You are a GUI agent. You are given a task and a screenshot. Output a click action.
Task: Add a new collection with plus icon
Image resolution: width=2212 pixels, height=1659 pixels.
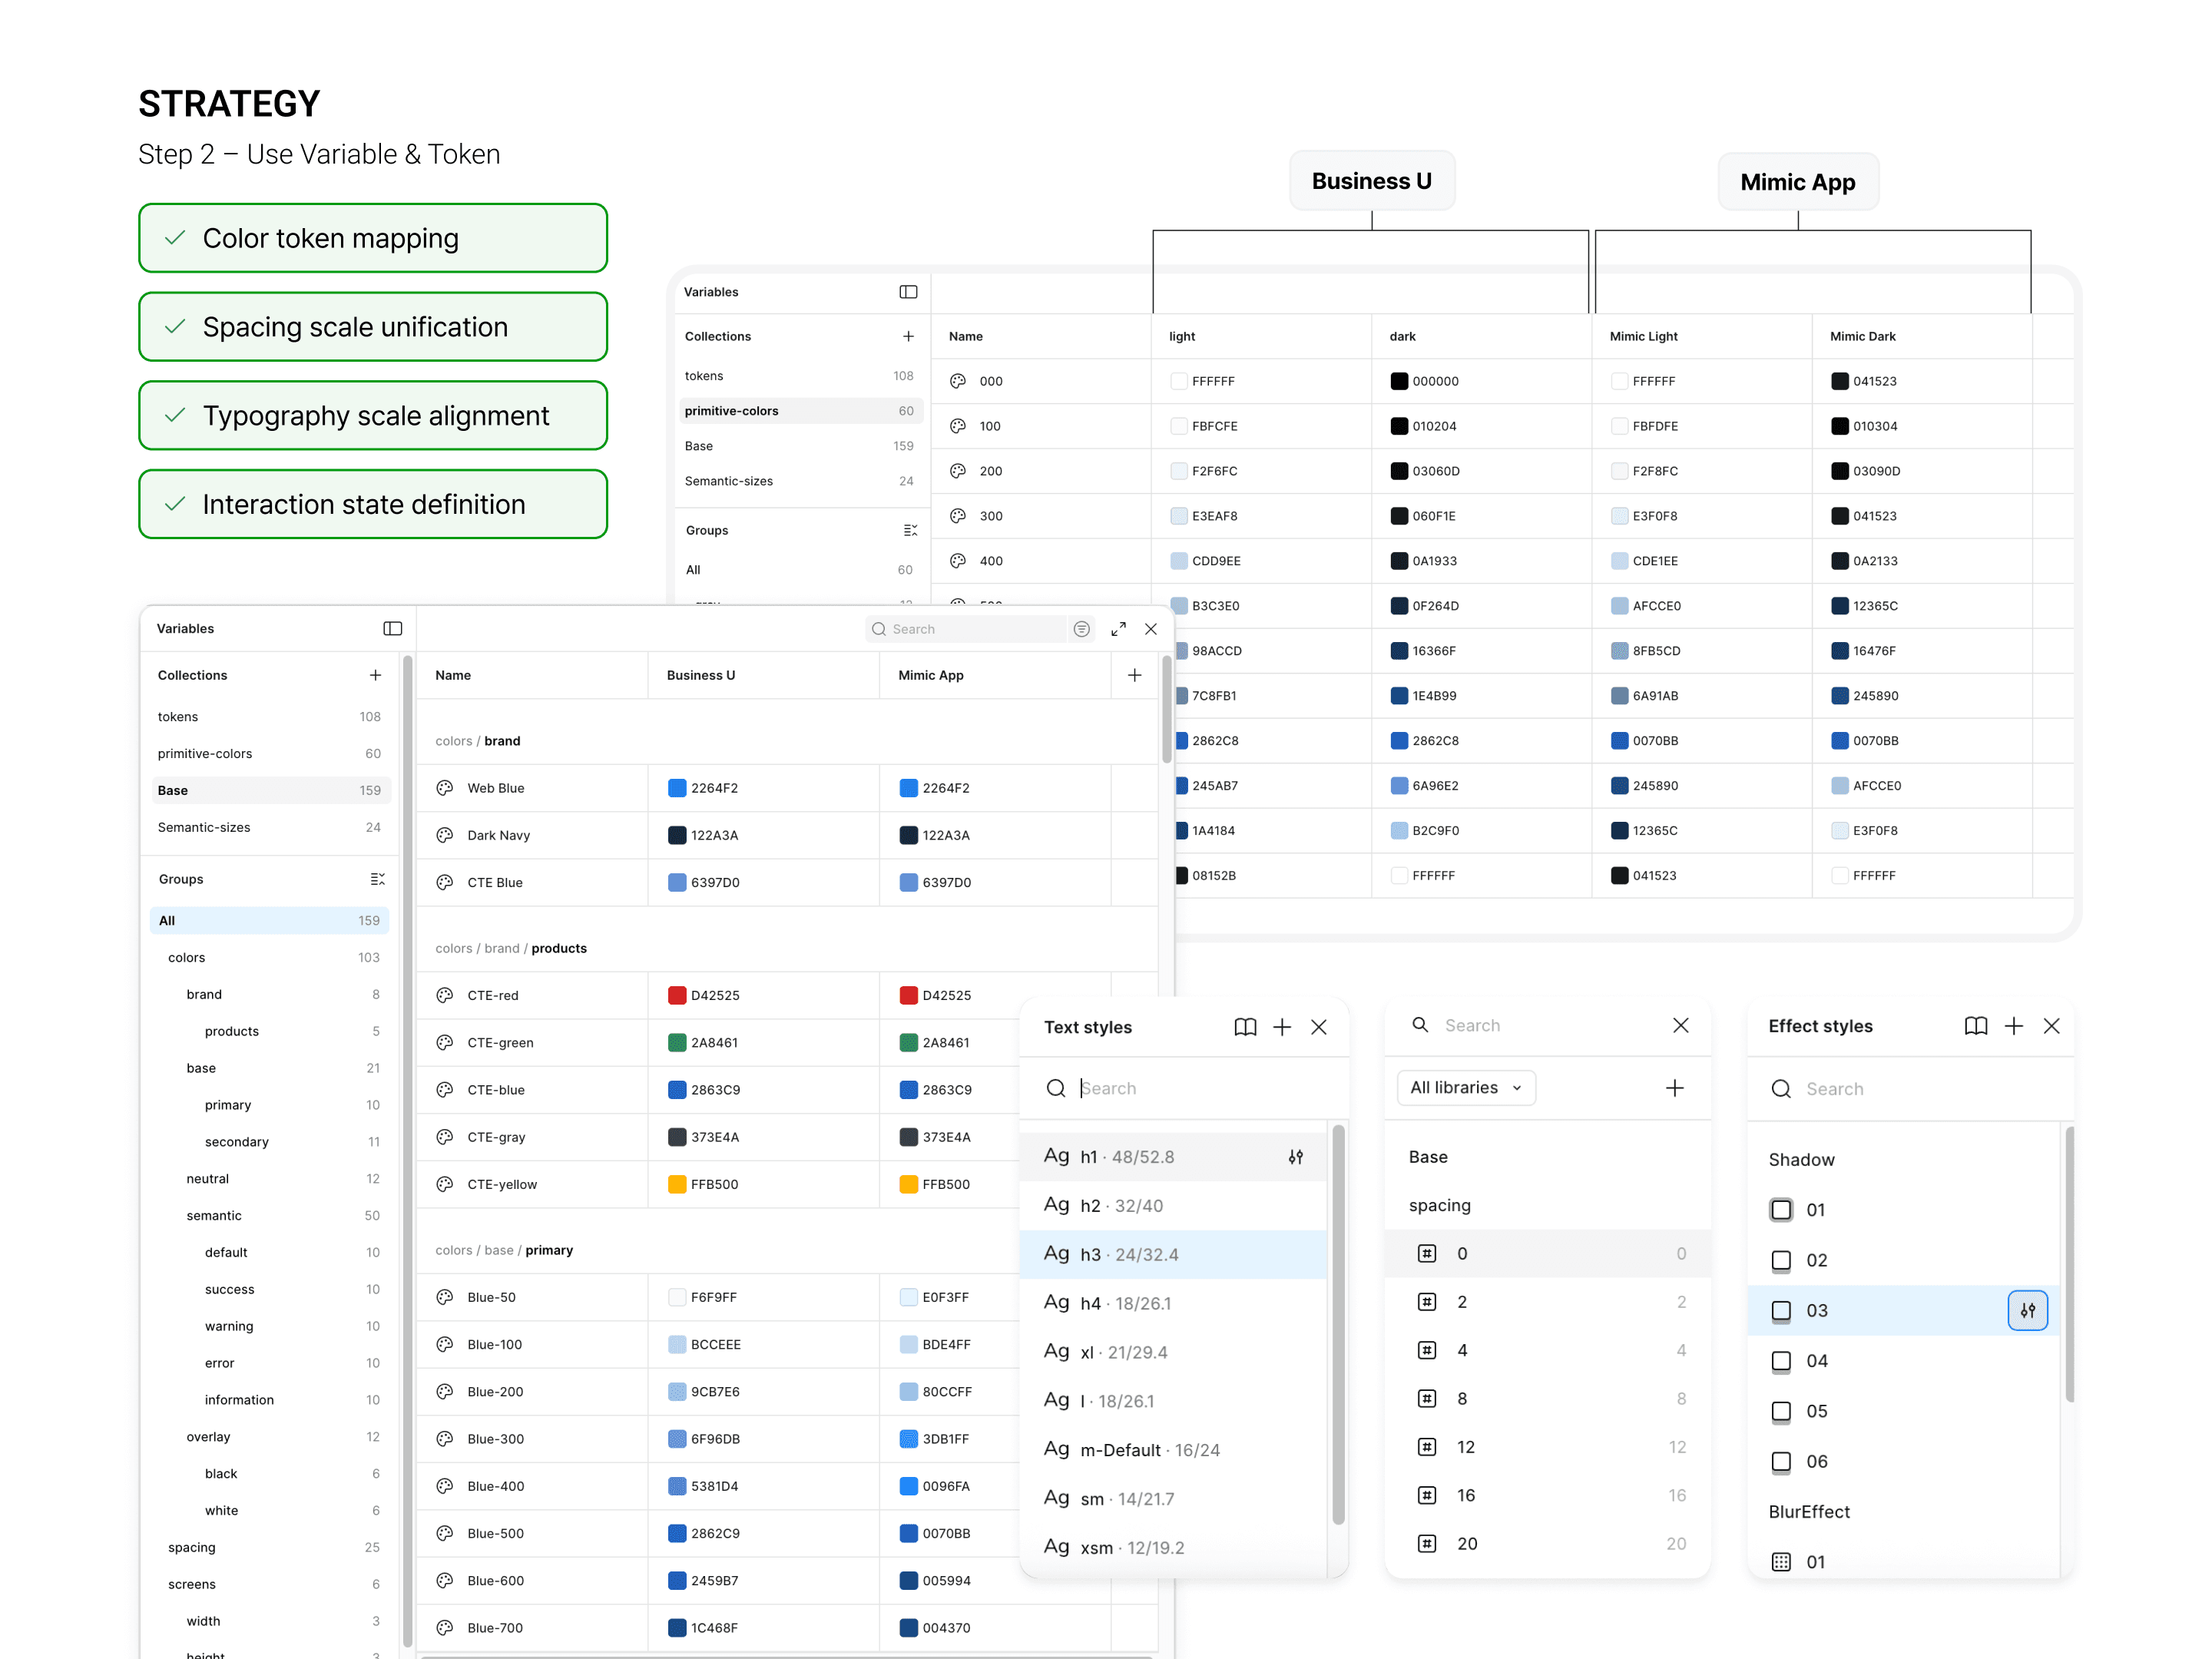(375, 675)
